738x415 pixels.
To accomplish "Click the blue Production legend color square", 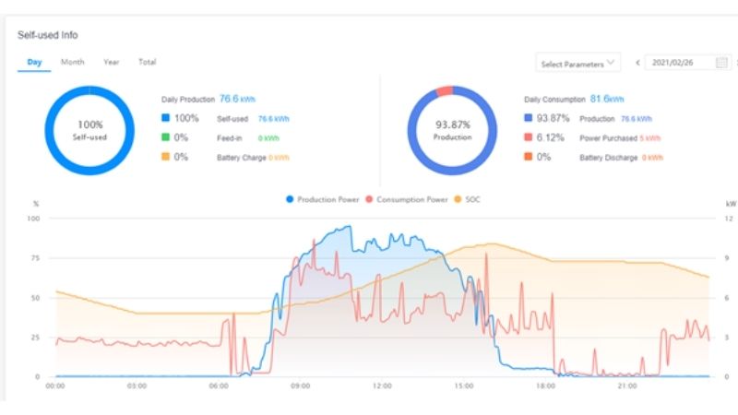I will (528, 118).
